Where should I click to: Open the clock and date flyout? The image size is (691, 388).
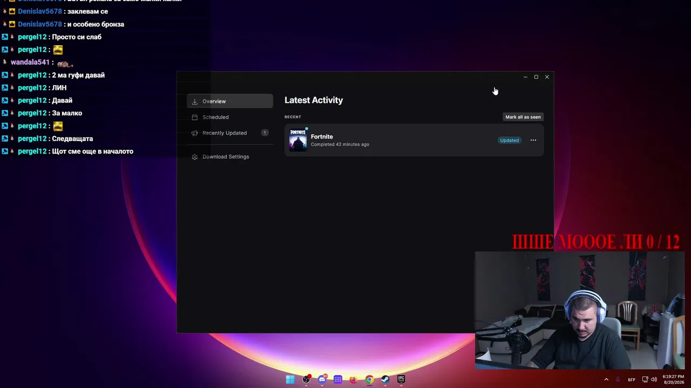coord(673,379)
